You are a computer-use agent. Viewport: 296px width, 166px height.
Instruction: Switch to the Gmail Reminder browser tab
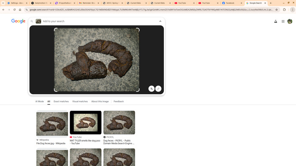coord(89,3)
